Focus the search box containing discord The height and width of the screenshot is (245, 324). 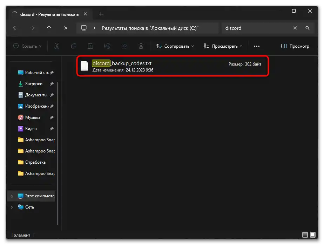[x=257, y=28]
